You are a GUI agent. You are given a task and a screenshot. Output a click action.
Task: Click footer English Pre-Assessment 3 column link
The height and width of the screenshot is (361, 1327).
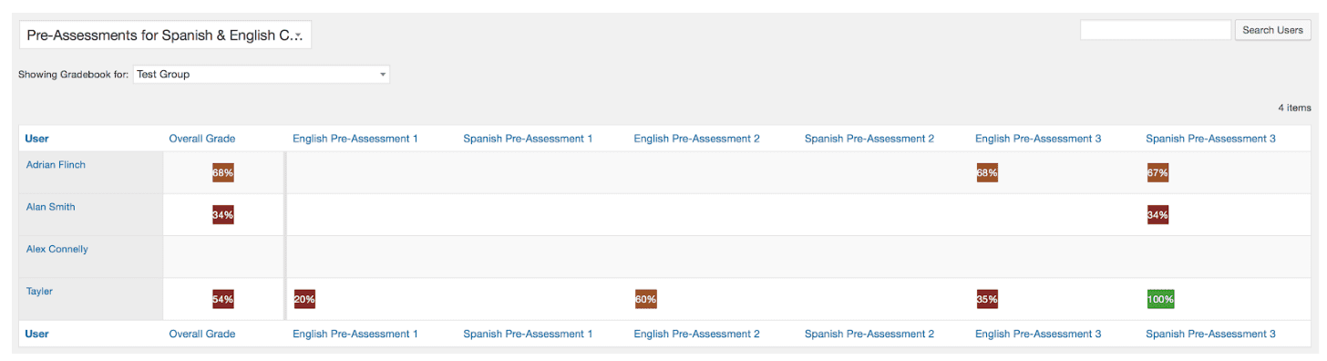pos(1038,334)
